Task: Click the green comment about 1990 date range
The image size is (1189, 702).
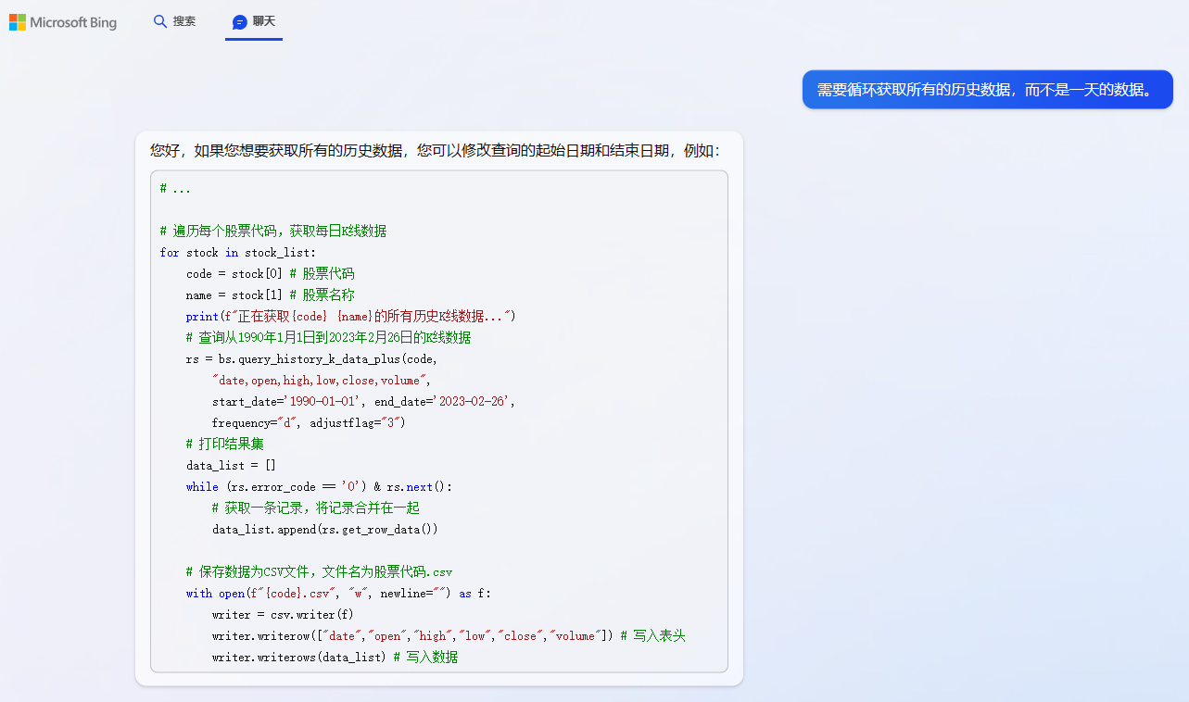Action: [x=329, y=337]
